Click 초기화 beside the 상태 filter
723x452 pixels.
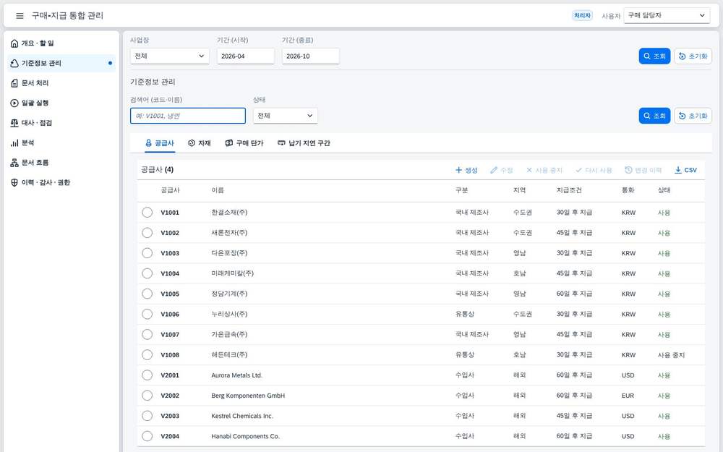click(x=693, y=116)
